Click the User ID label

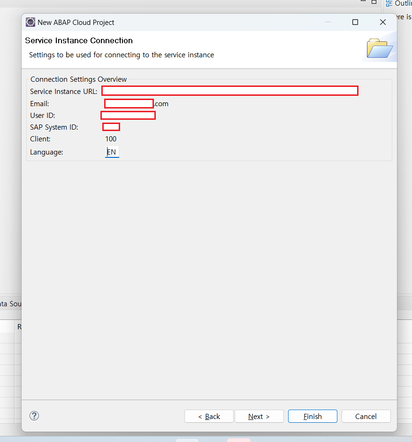tap(43, 116)
